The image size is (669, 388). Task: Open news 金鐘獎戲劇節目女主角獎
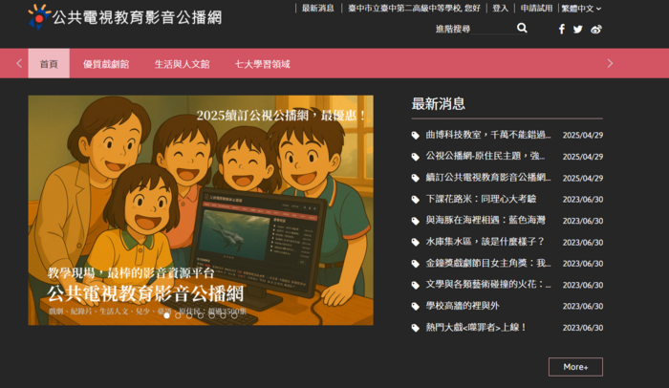(488, 264)
